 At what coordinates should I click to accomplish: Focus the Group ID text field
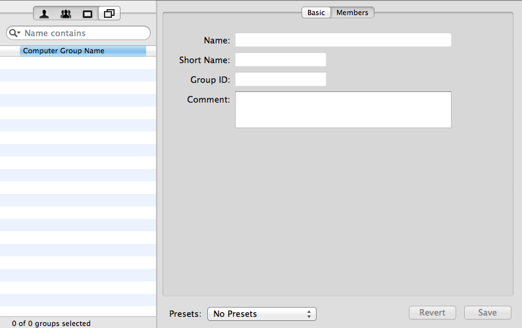[280, 80]
